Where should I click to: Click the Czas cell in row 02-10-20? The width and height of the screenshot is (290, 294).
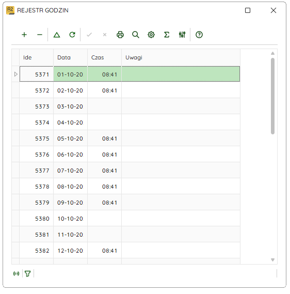tap(104, 90)
